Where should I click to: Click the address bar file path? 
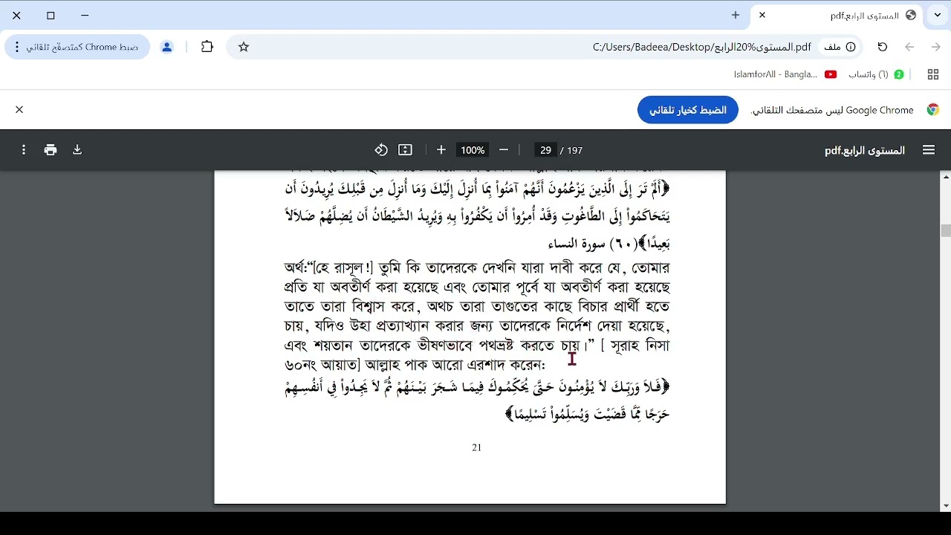tap(701, 47)
